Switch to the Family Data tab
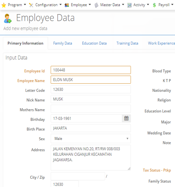175x187 pixels. [x=63, y=43]
